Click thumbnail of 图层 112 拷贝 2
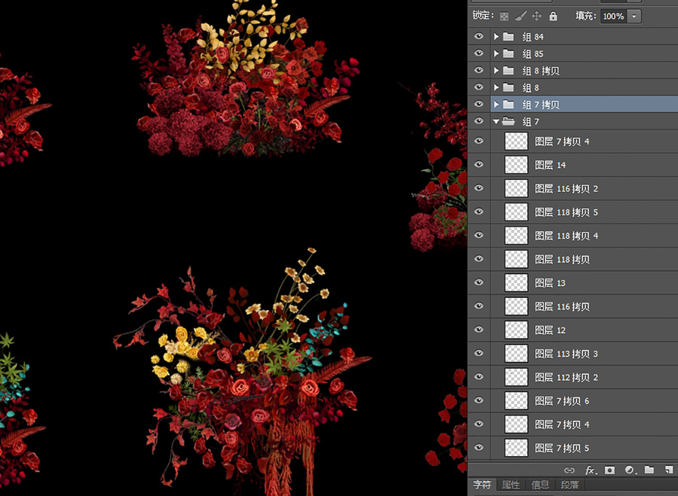Screen dimensions: 678x496 pyautogui.click(x=516, y=377)
